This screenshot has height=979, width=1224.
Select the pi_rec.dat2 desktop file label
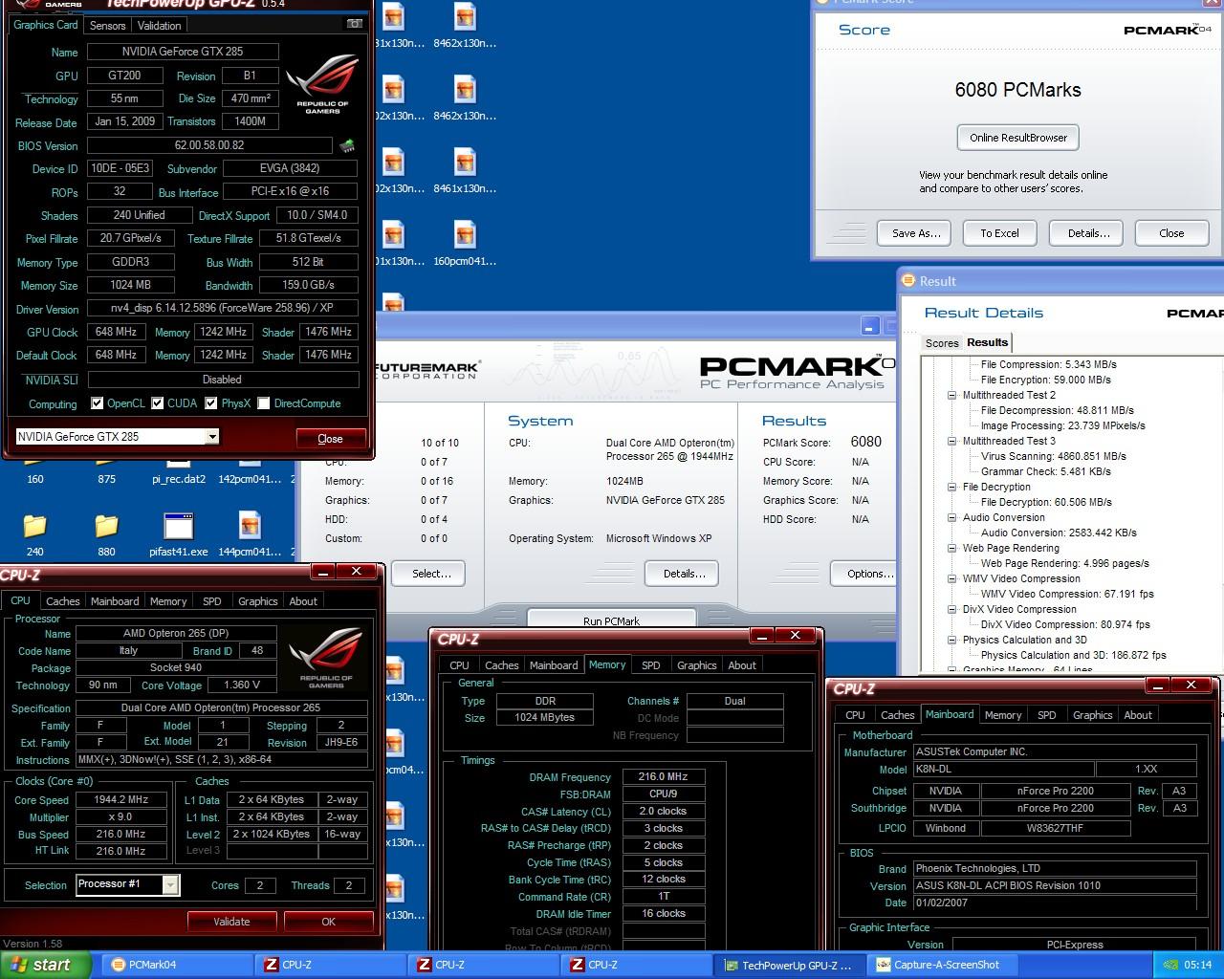coord(179,479)
